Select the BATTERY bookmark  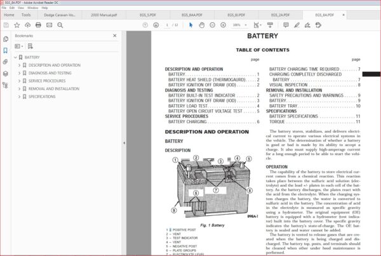pos(32,57)
